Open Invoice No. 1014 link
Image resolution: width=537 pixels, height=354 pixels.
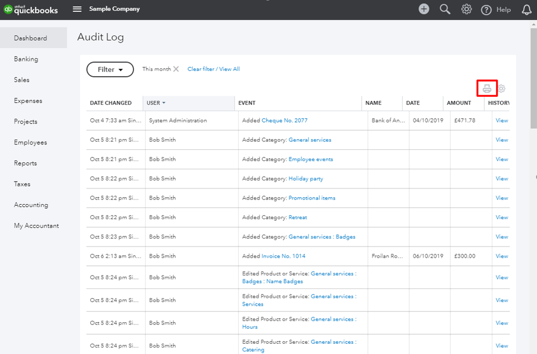point(283,256)
